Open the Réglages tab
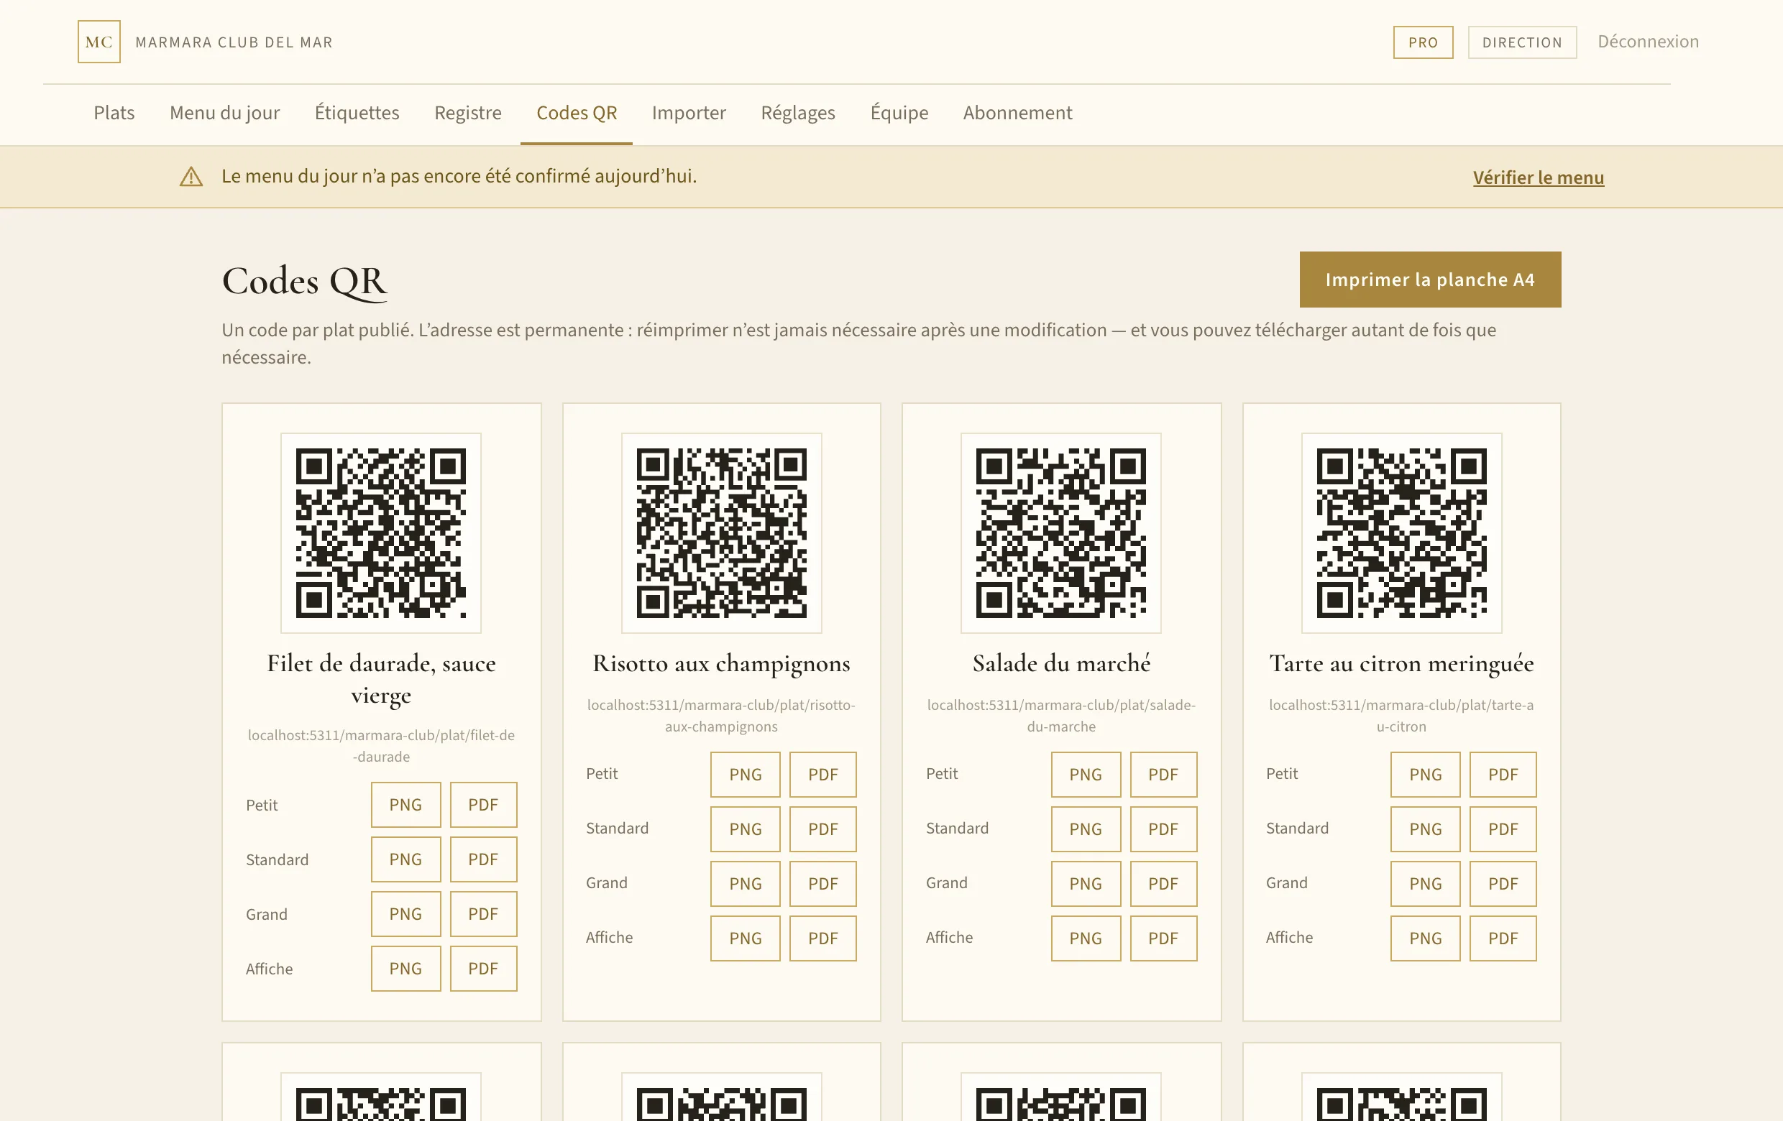Screen dimensions: 1783x1121 pos(798,113)
